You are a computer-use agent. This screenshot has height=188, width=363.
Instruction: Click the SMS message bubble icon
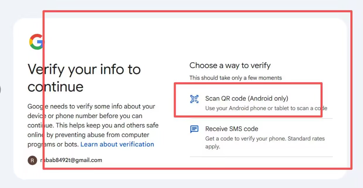pyautogui.click(x=194, y=129)
